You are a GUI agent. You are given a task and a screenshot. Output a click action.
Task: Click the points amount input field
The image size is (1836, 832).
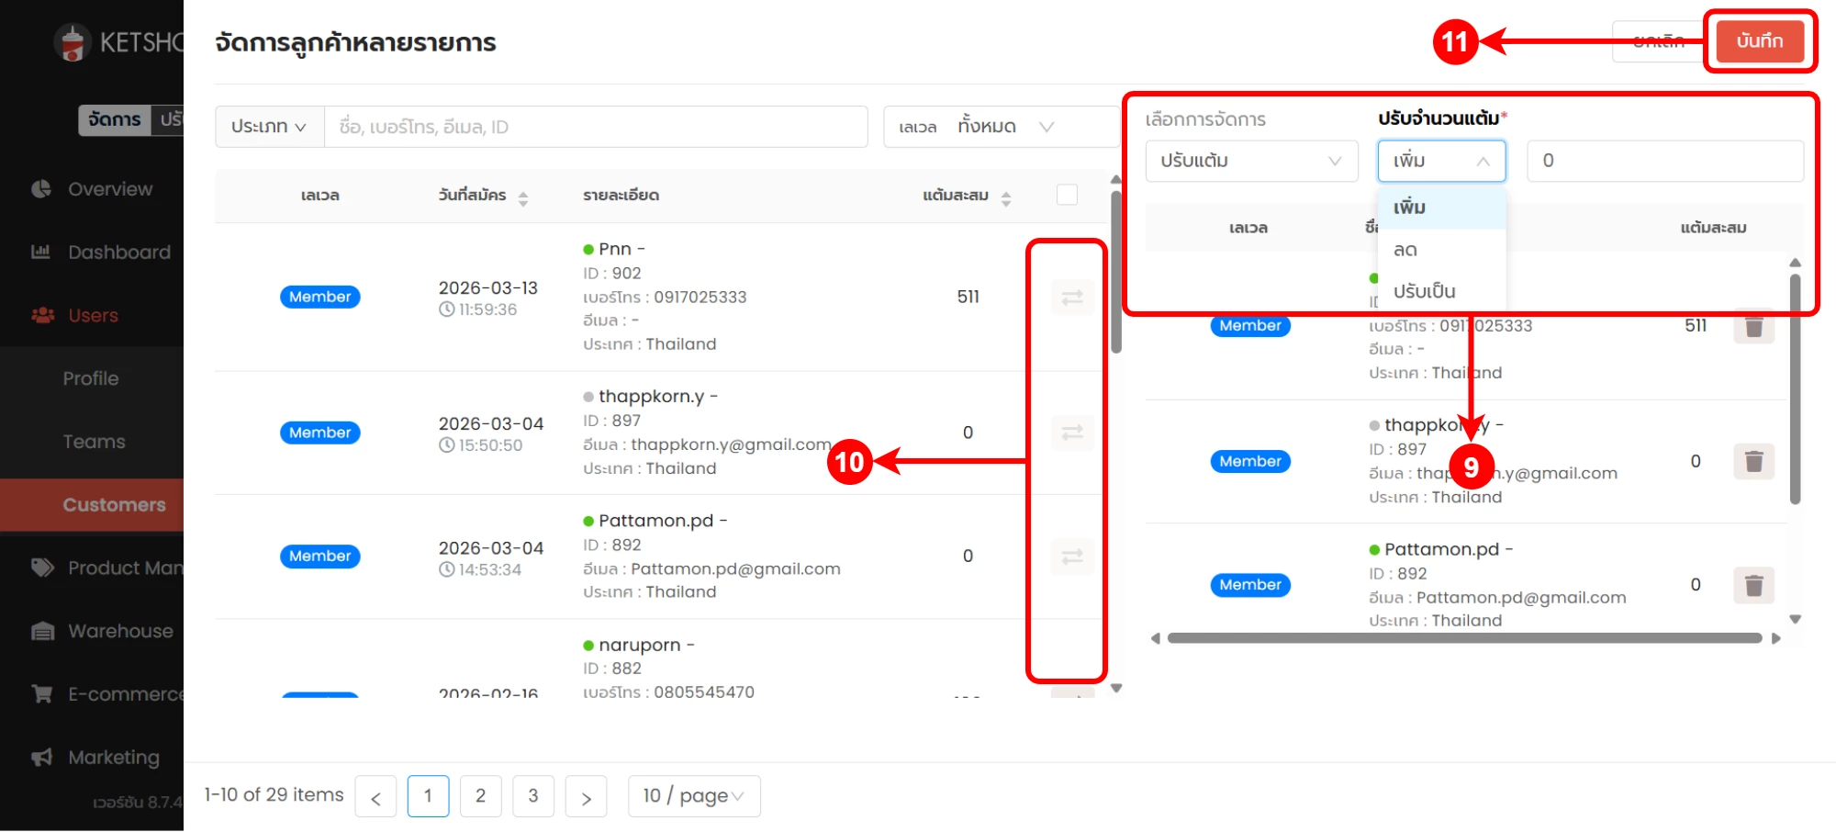point(1664,162)
